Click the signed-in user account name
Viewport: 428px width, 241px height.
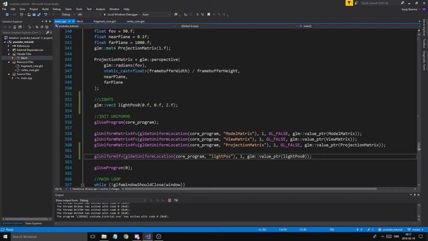click(x=409, y=9)
